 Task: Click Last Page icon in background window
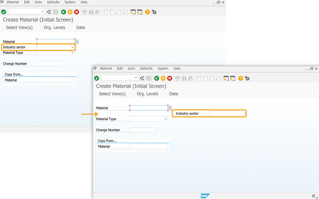[125, 12]
